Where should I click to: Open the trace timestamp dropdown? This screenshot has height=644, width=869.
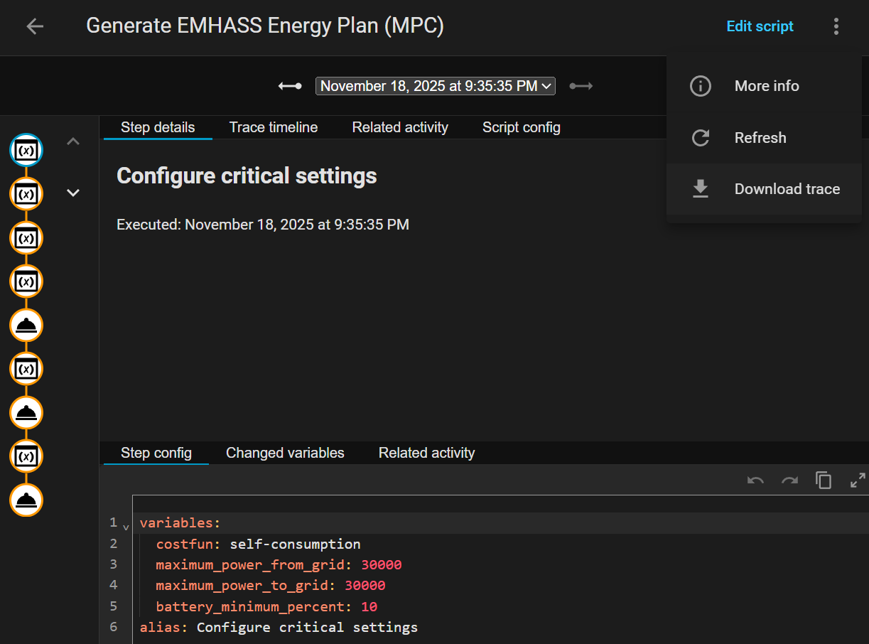435,86
